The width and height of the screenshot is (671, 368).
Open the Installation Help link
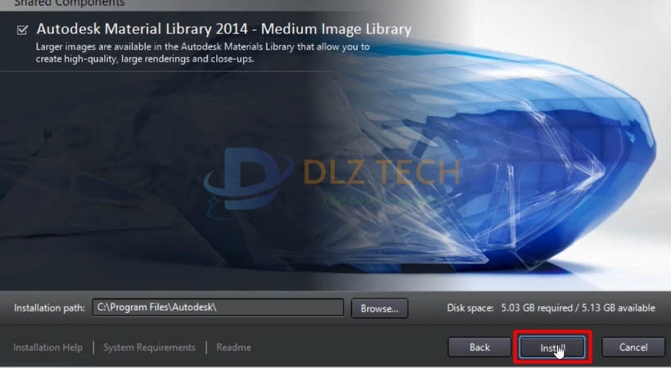(x=48, y=348)
